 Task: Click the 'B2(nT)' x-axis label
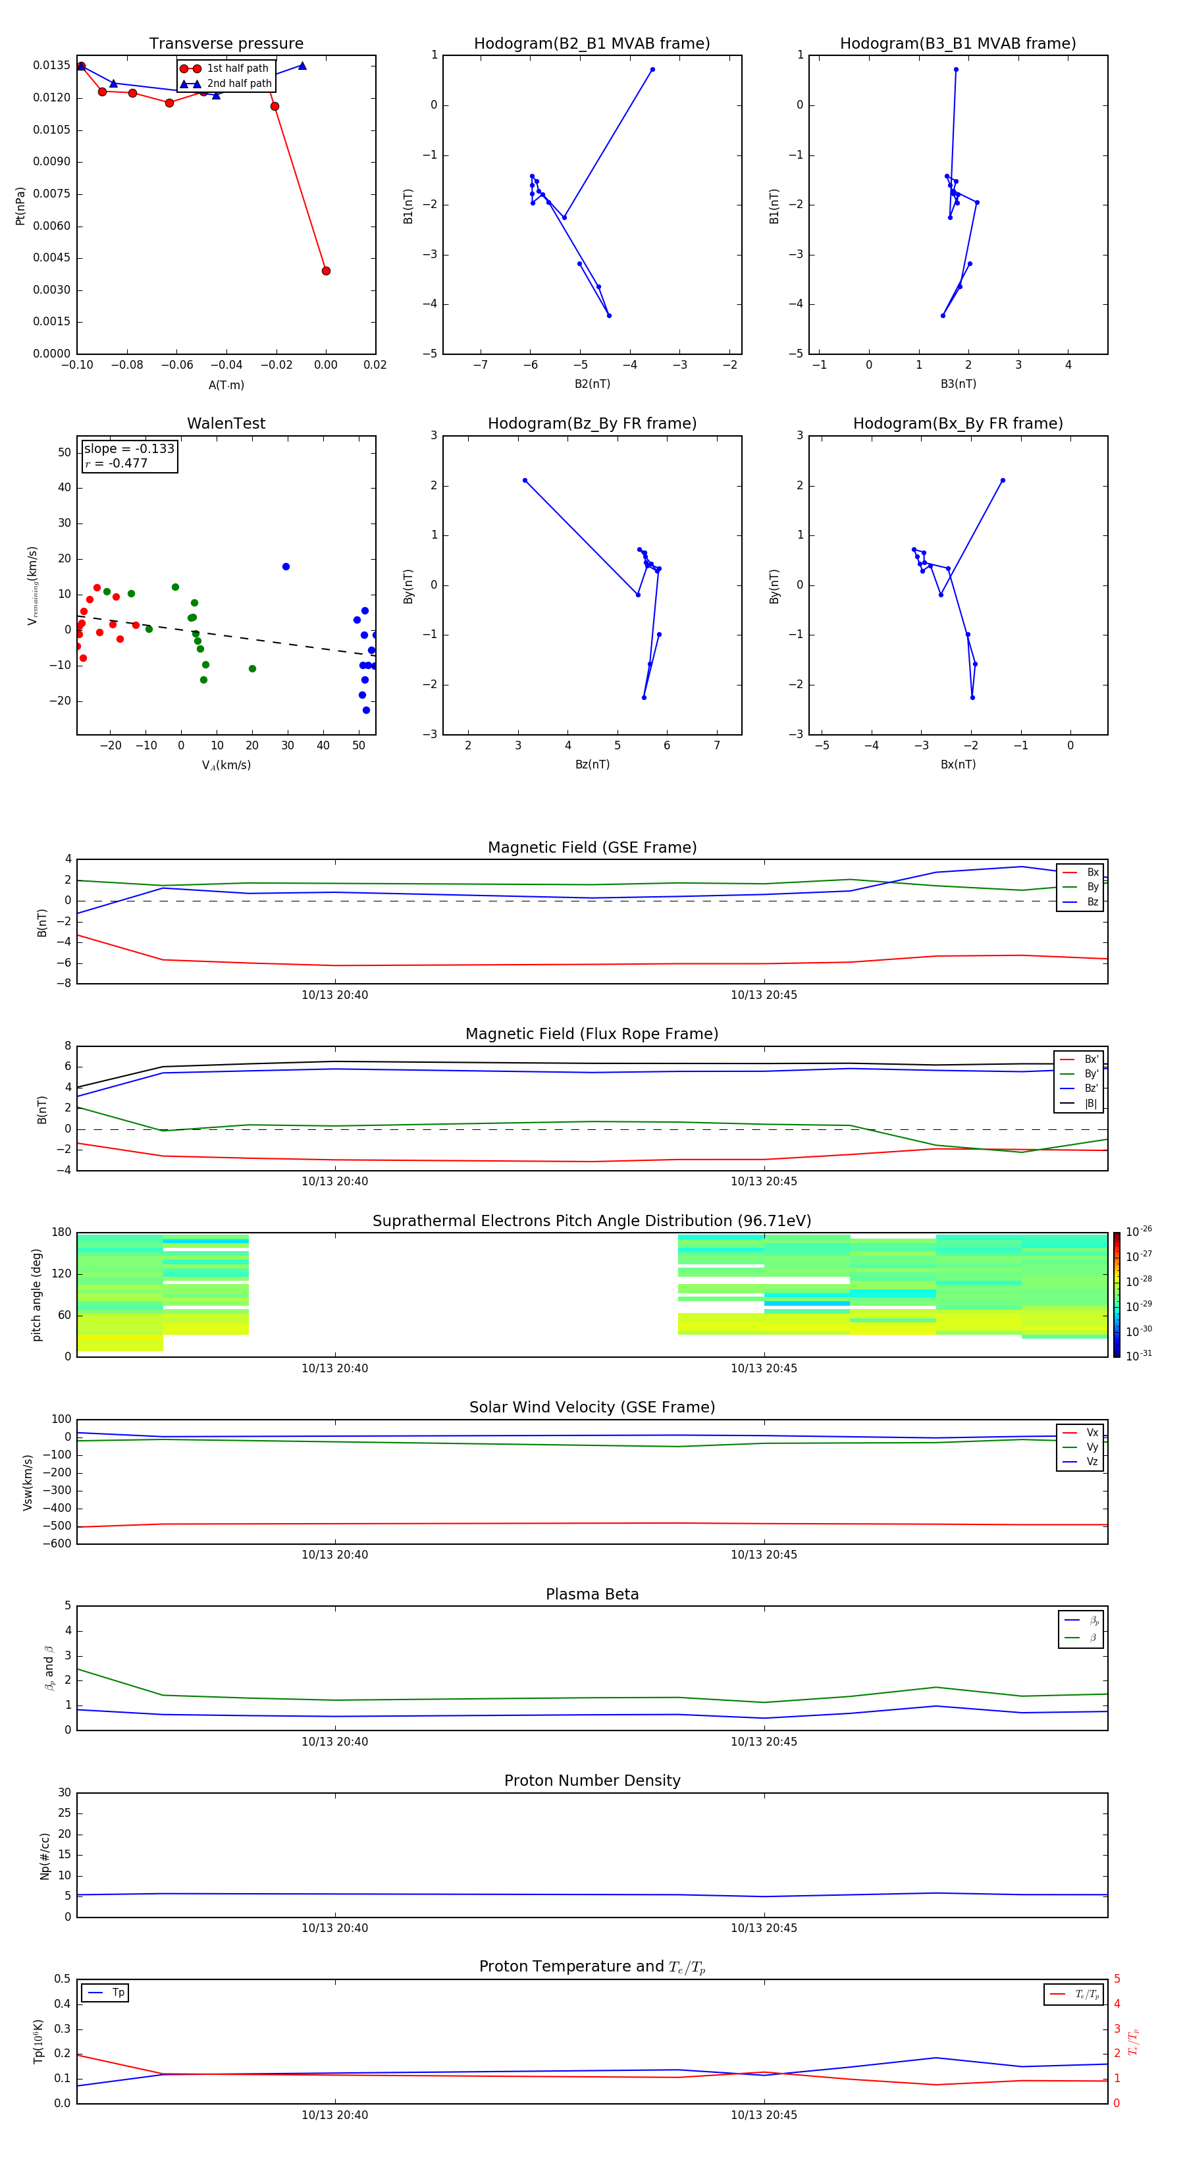coord(592,384)
